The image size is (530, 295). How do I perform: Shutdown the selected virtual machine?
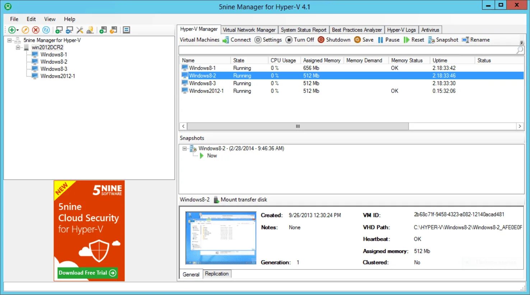(x=334, y=40)
